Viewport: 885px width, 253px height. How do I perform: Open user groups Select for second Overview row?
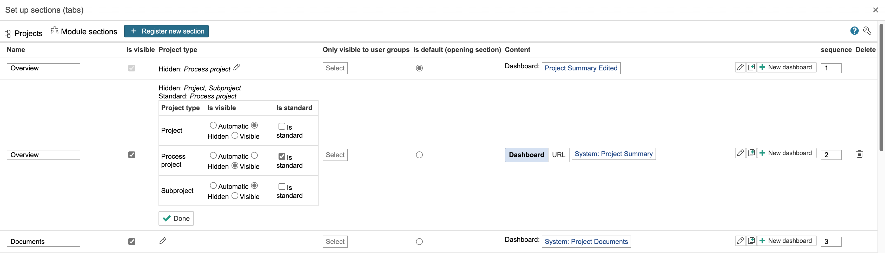[335, 155]
